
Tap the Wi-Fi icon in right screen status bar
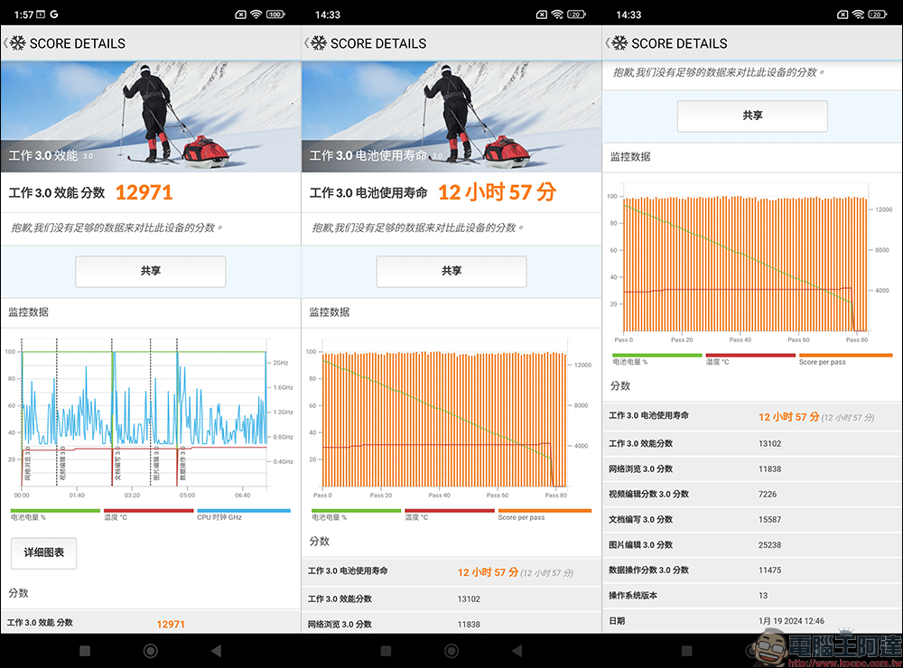(x=859, y=14)
